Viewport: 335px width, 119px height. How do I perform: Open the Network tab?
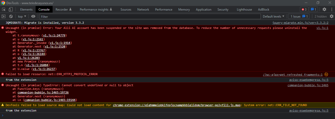[143, 10]
